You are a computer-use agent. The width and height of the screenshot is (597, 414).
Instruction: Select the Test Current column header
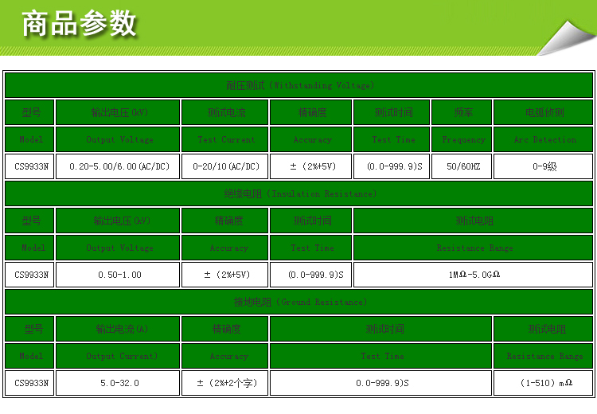tap(225, 139)
